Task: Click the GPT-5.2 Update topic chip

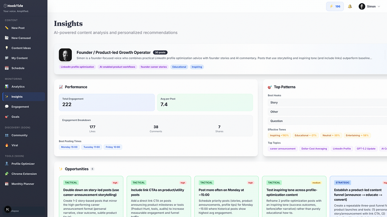Action: 366,149
